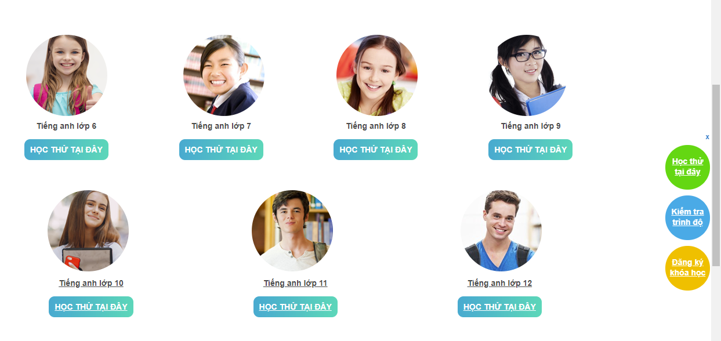Select the Tiếng anh lớp 8 girl photo
This screenshot has width=721, height=341.
pos(377,75)
